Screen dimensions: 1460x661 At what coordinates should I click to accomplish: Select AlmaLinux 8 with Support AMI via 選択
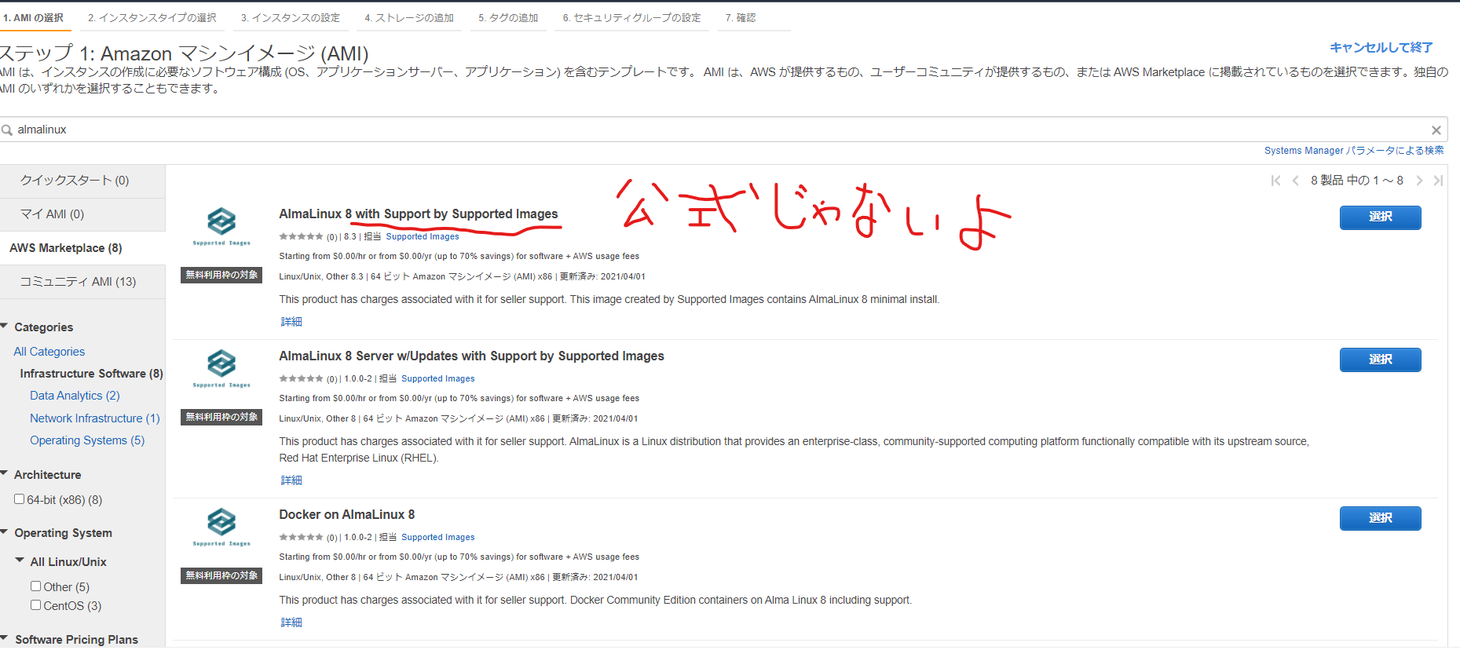[x=1380, y=217]
